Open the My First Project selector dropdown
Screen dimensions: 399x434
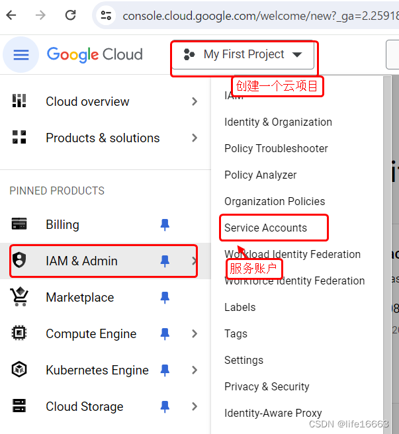244,55
